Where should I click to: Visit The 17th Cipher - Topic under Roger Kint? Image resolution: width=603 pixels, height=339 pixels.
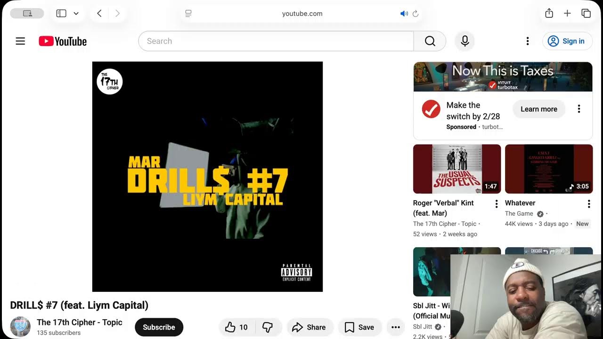(445, 224)
